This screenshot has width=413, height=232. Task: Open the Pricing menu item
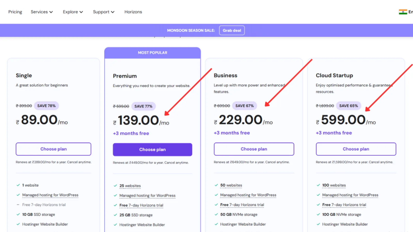(15, 12)
